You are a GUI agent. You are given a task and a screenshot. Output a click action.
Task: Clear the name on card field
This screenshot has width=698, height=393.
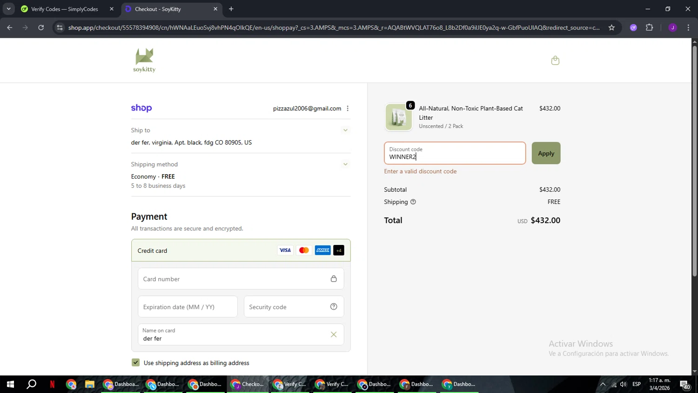334,334
